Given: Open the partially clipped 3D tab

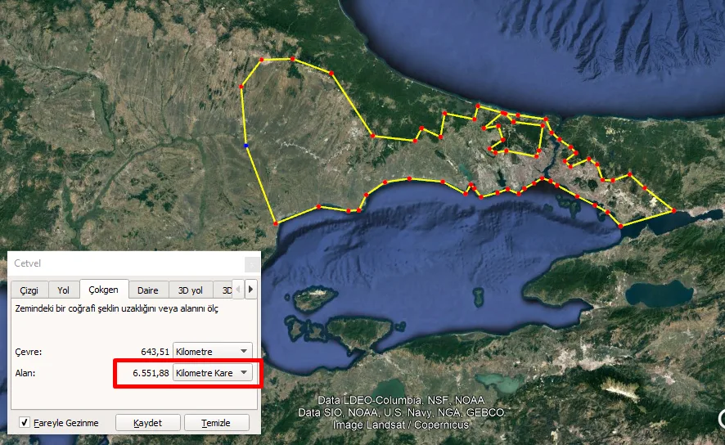Looking at the screenshot, I should [x=223, y=290].
